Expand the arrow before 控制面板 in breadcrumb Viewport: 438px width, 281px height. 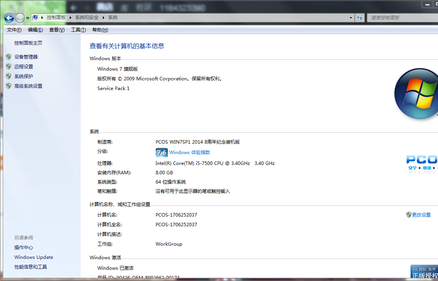[x=42, y=17]
